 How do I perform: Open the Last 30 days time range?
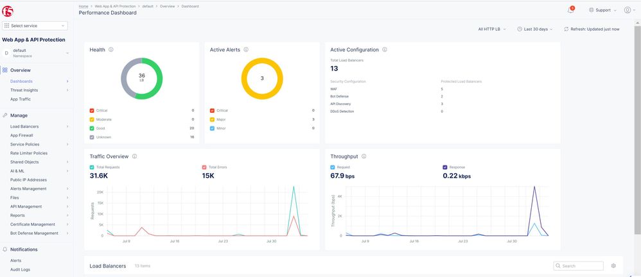click(537, 29)
